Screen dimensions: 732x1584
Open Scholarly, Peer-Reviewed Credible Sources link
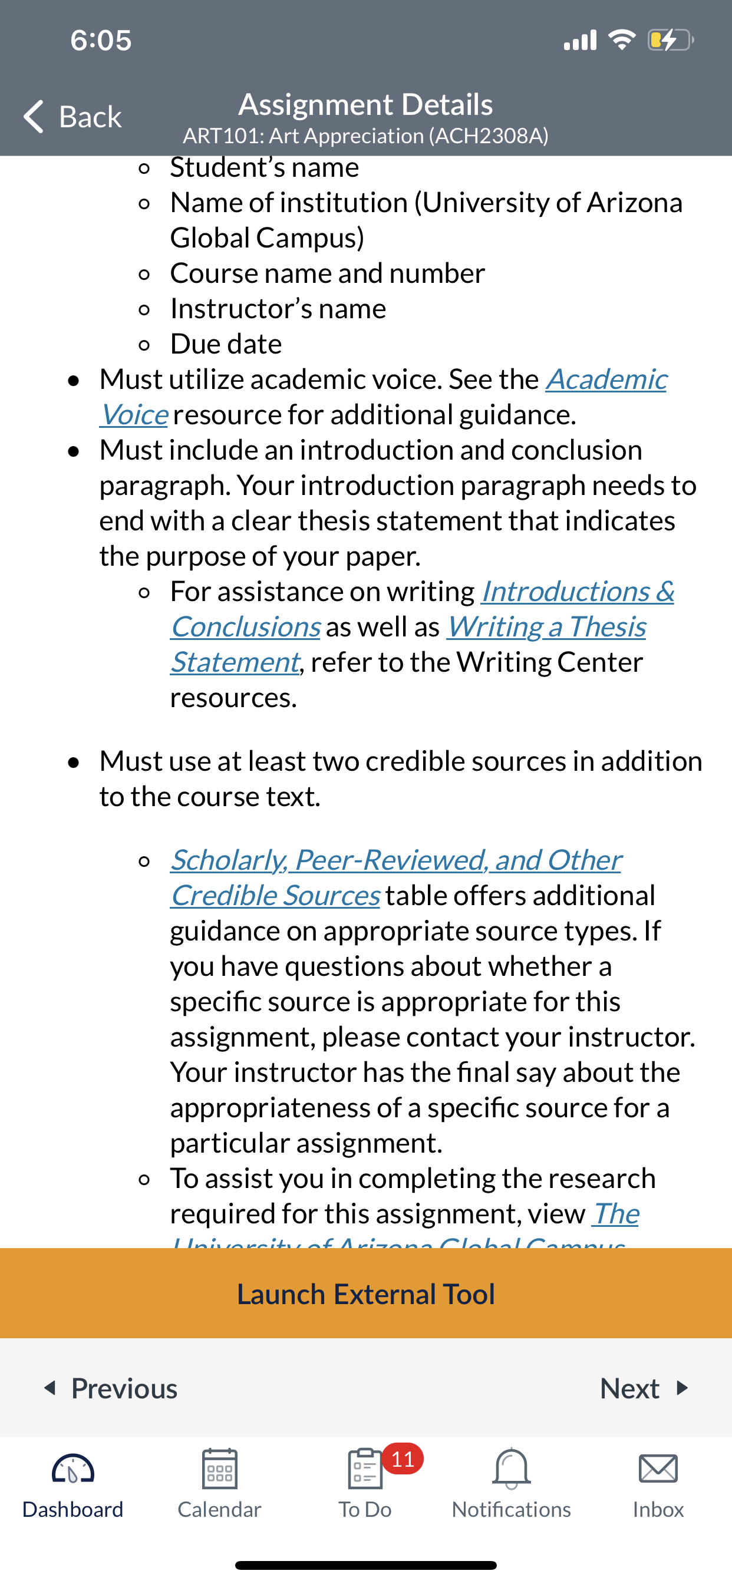coord(396,877)
